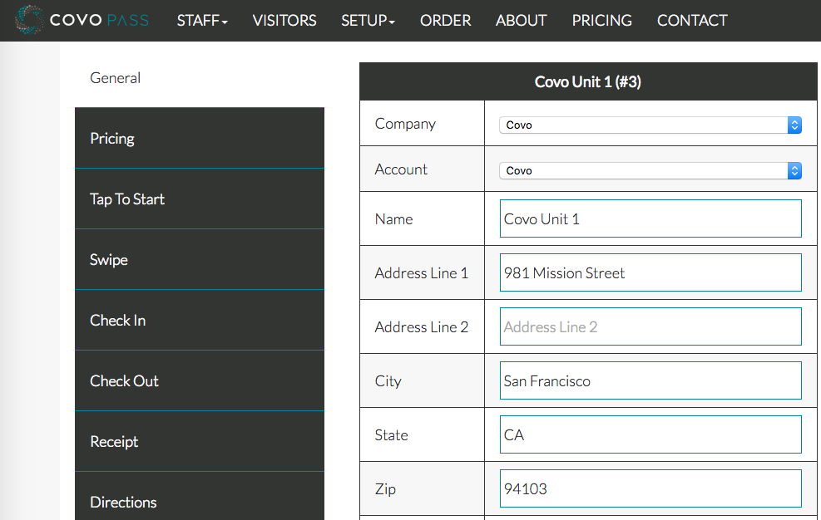Expand the SETUP dropdown menu
Screen dimensions: 821x520
point(368,21)
